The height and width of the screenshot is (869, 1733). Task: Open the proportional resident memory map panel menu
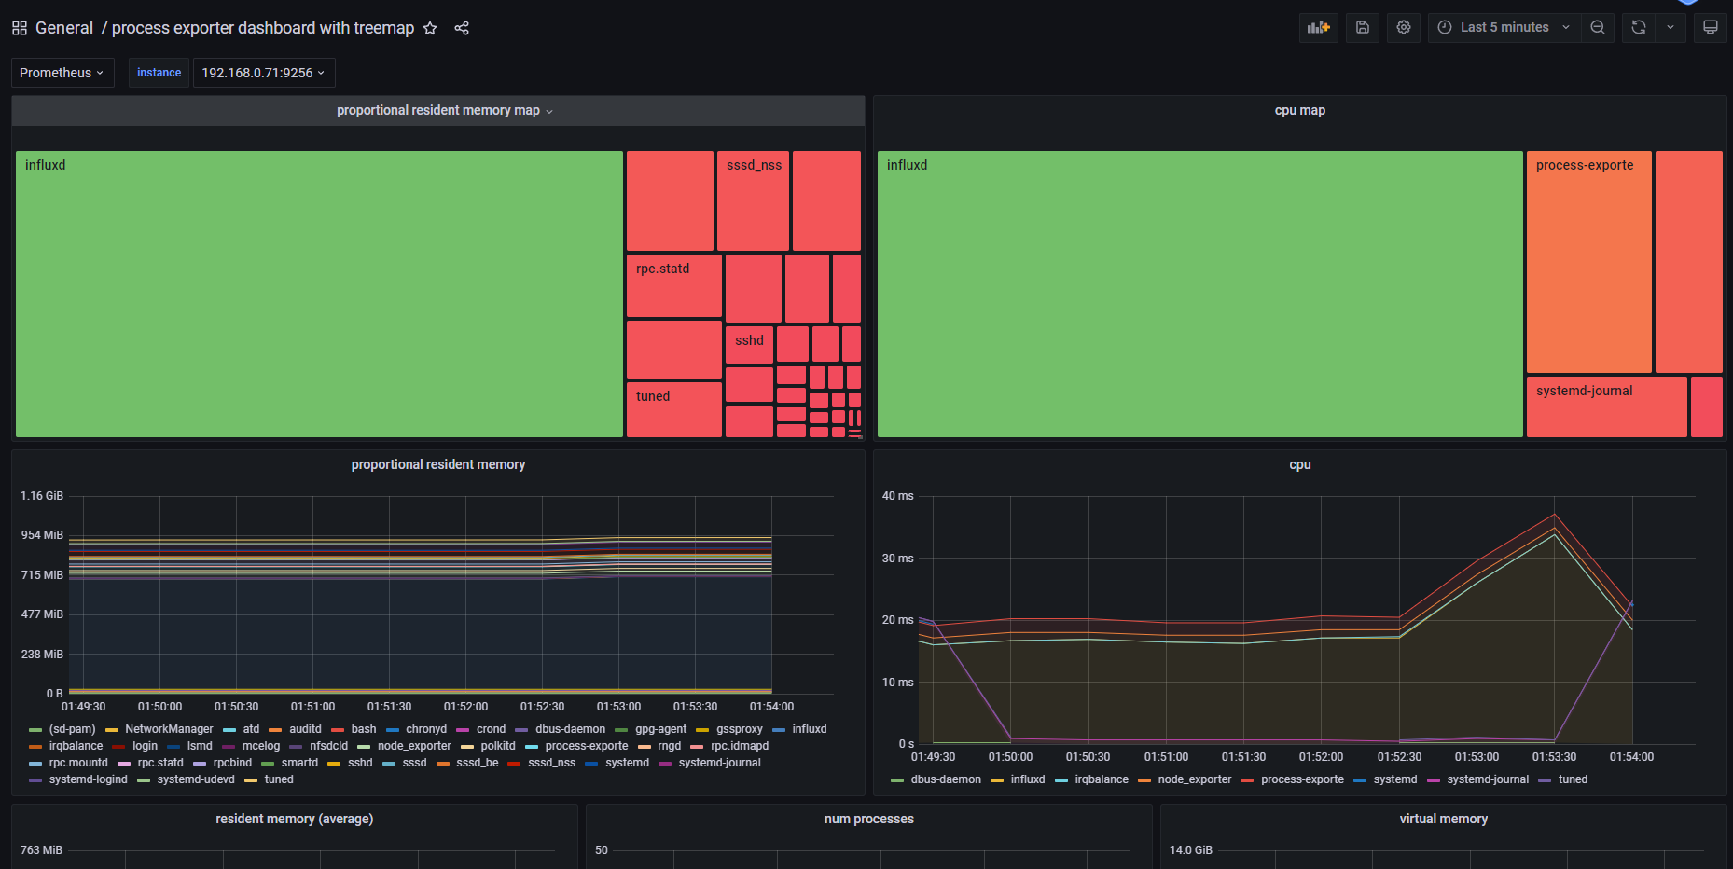click(x=549, y=110)
